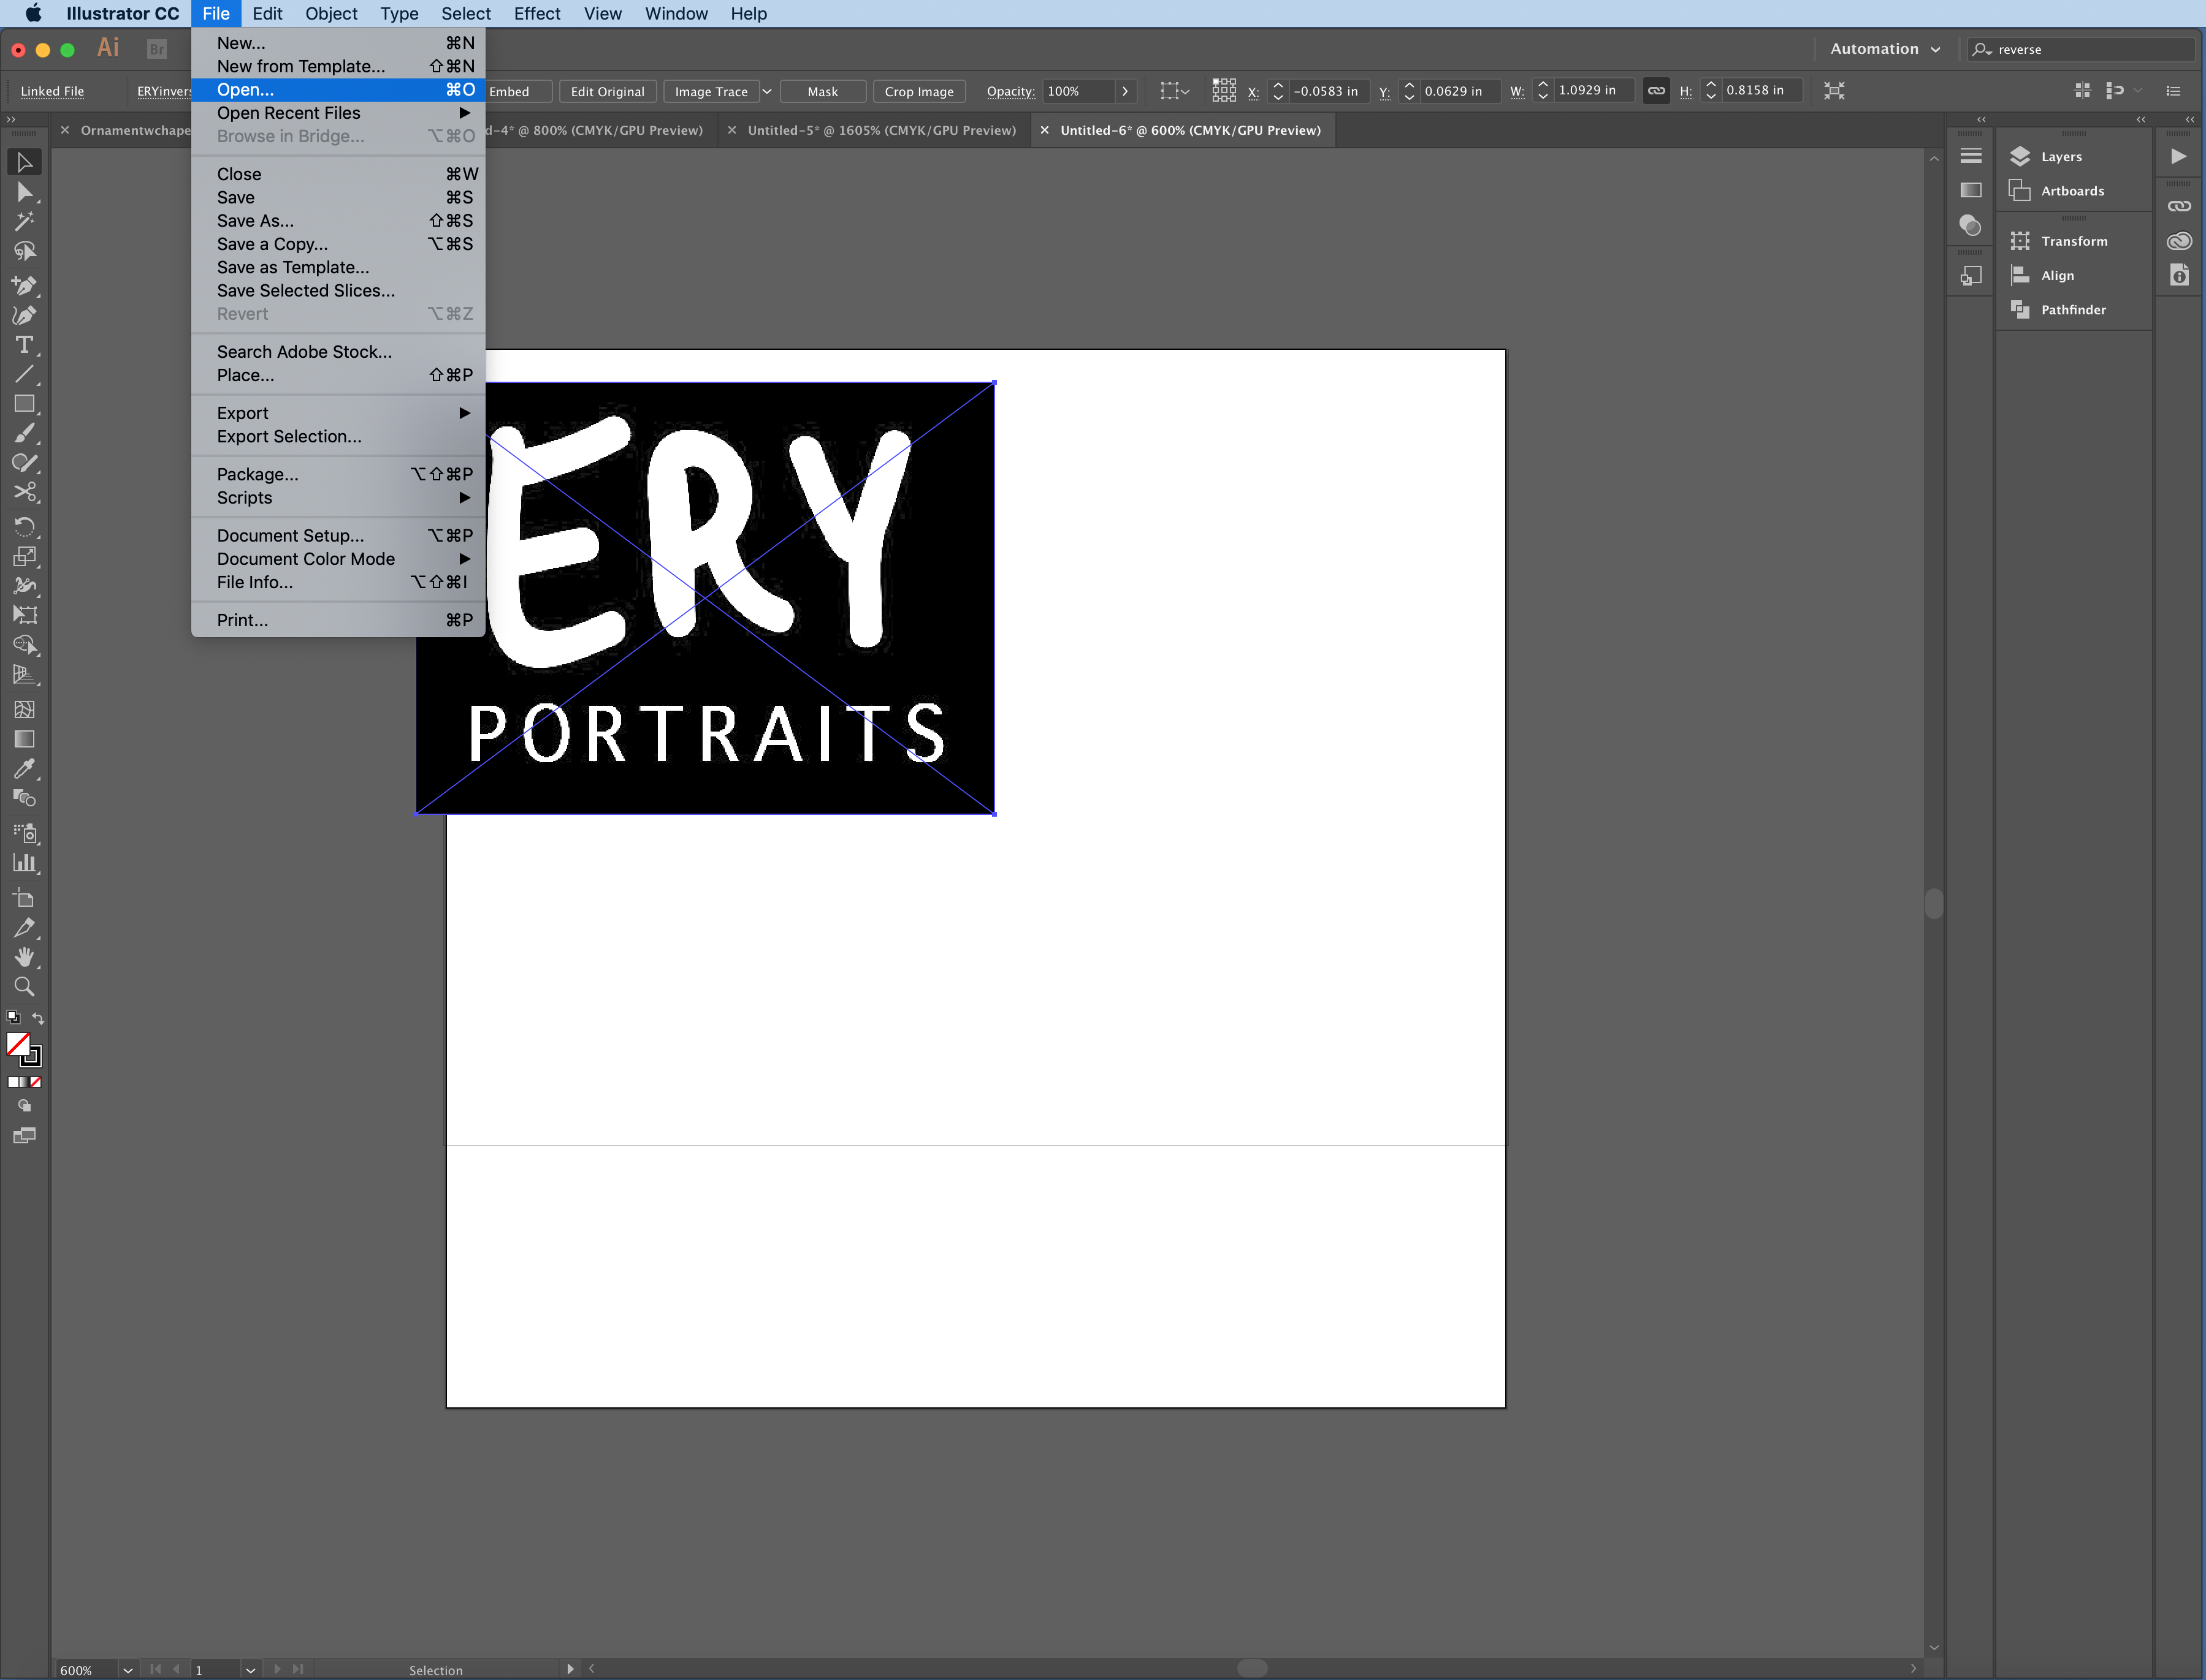This screenshot has width=2206, height=1680.
Task: Click the search field containing reverse
Action: (2083, 49)
